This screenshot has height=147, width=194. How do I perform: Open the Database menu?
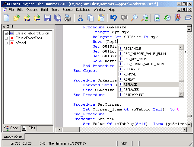click(83, 10)
